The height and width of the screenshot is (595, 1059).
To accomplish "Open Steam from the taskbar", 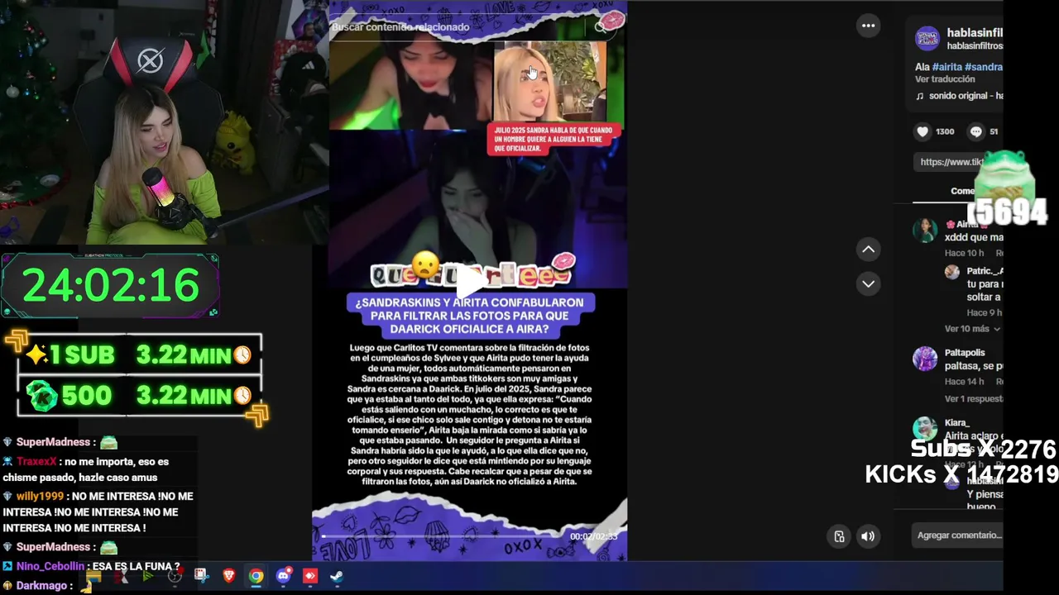I will click(337, 576).
